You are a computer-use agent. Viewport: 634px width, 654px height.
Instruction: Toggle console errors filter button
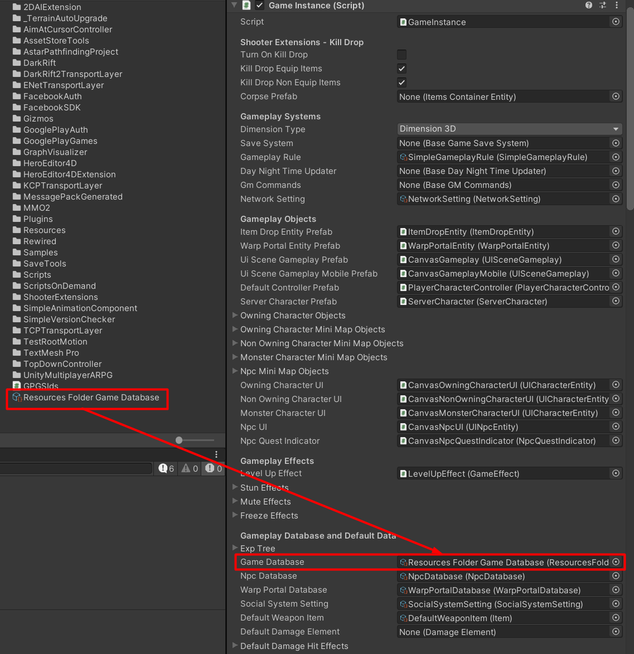[214, 468]
